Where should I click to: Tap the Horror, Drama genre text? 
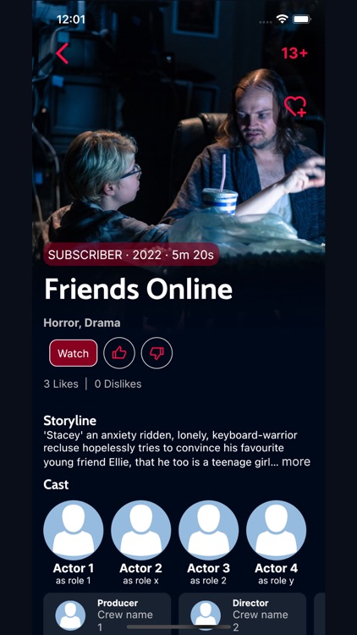(x=82, y=323)
